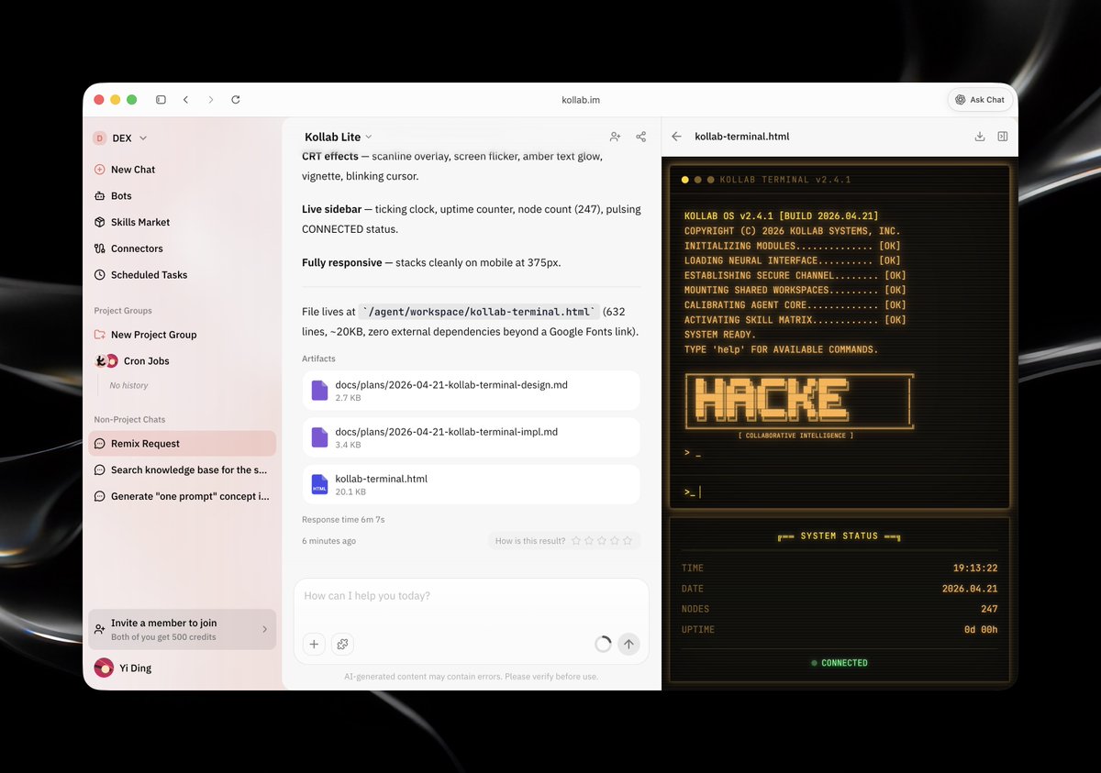
Task: Click the skills puzzle icon in composer
Action: pos(342,645)
